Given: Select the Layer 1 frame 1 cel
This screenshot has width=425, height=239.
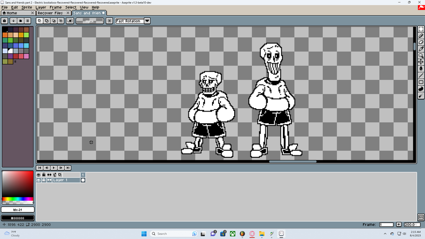Looking at the screenshot, I should [x=83, y=180].
